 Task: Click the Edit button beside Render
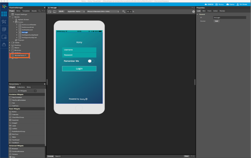pos(216,21)
